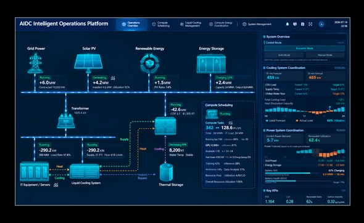Click the Grid Power tower icon
The height and width of the screenshot is (223, 364).
tap(35, 63)
